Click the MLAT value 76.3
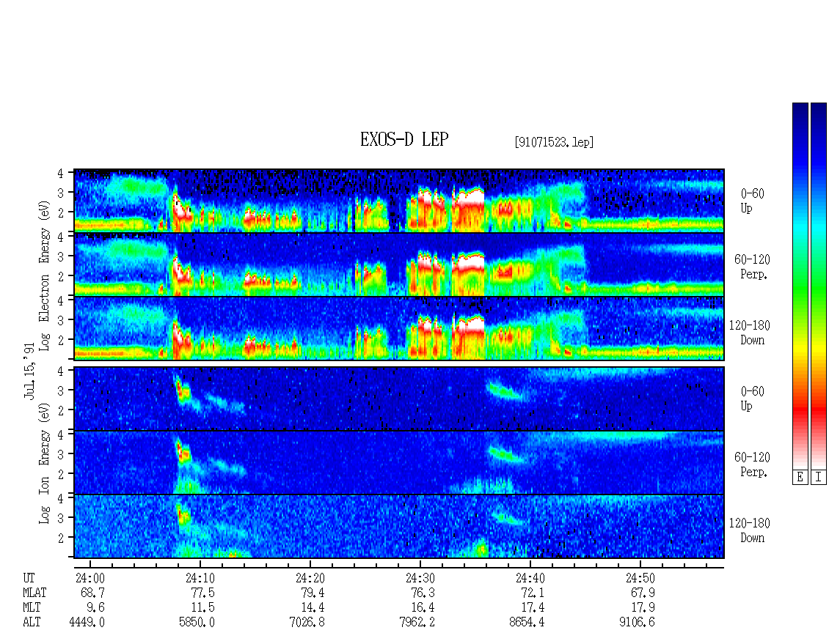829x641 pixels. [423, 593]
